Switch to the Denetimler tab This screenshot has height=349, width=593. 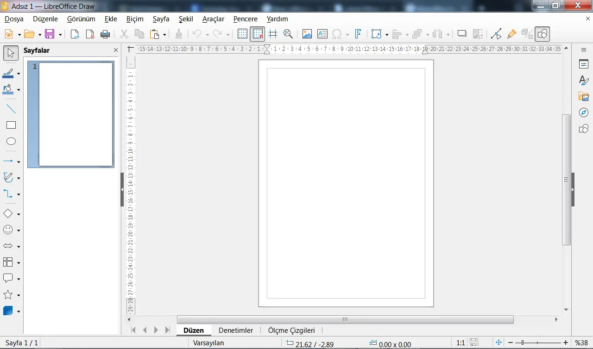pyautogui.click(x=236, y=330)
